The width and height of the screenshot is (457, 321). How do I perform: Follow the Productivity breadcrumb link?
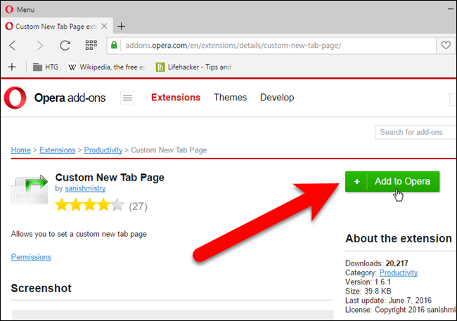(103, 150)
